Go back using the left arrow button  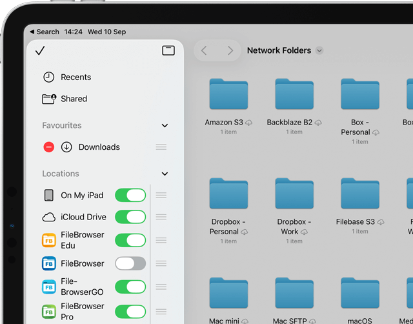[204, 51]
